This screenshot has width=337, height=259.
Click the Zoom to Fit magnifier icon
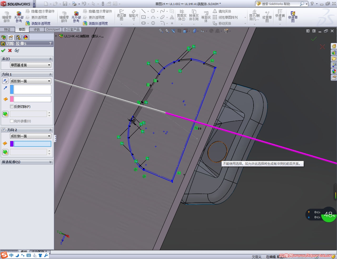click(161, 31)
